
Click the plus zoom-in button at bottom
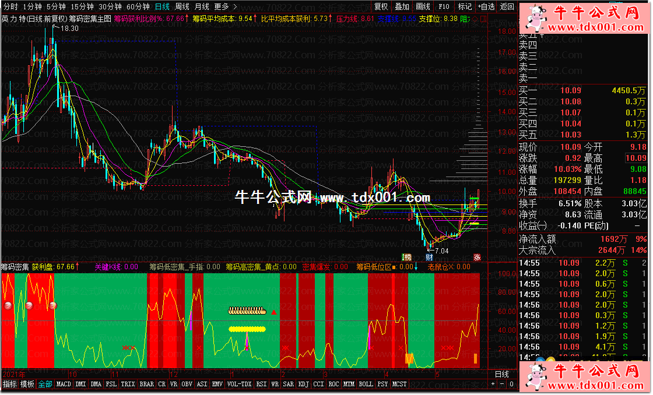(493, 385)
